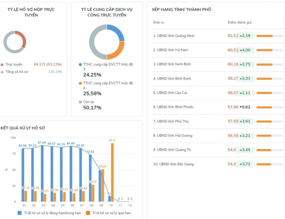Click the black down arrow in Bình Phước row
Image resolution: width=285 pixels, height=219 pixels.
pyautogui.click(x=241, y=107)
